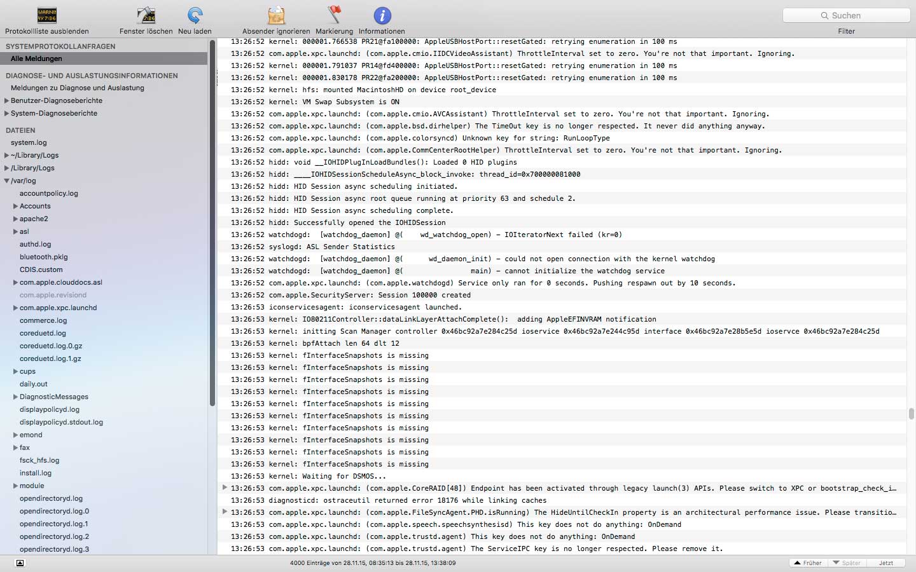
Task: Click the Suchen filter field
Action: (846, 15)
